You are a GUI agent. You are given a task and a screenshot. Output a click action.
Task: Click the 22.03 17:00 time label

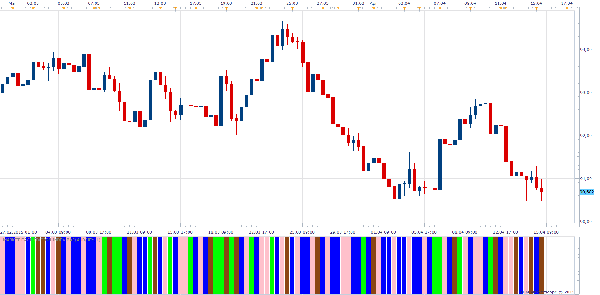[x=261, y=232]
